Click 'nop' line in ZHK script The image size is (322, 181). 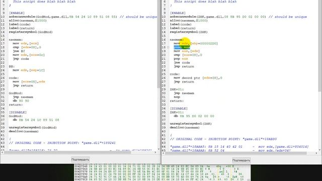pos(177,97)
